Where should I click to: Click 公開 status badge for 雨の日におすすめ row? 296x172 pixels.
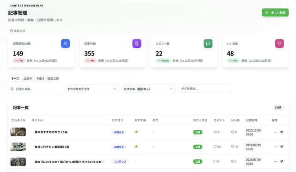(x=197, y=162)
